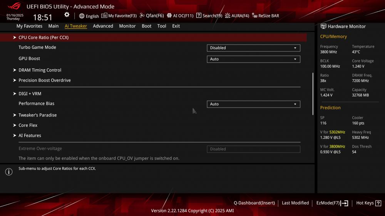Expand AI Features submenu
385x216 pixels.
(x=30, y=135)
